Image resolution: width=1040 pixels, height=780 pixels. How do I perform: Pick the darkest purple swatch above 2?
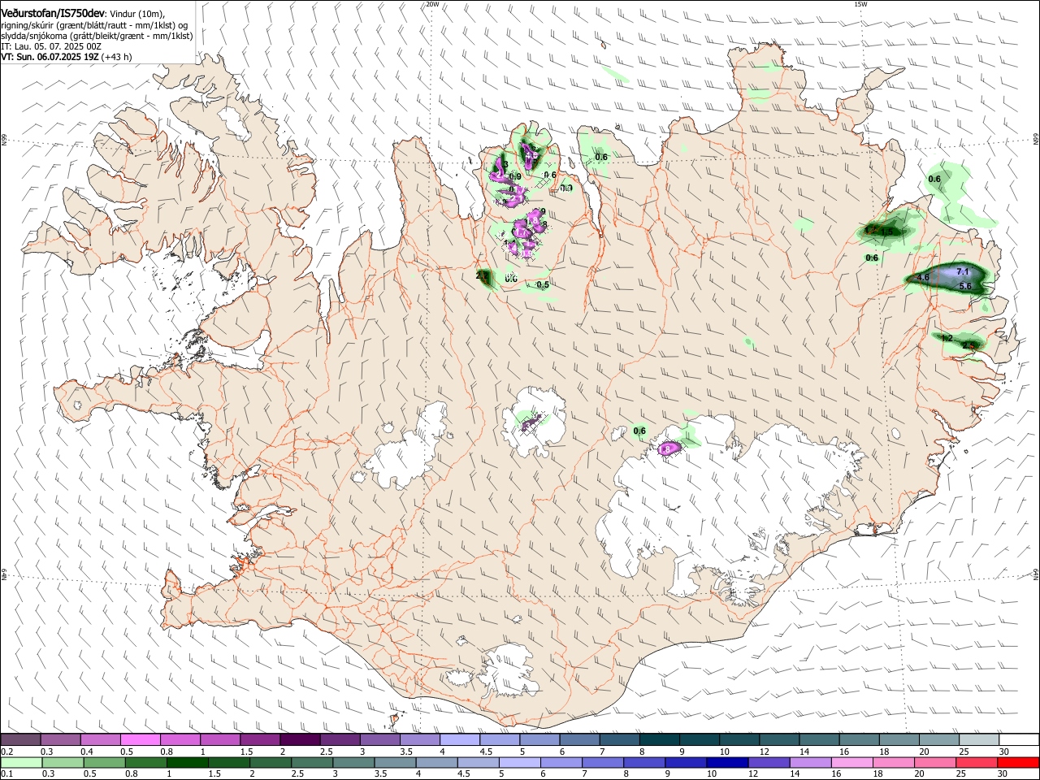pyautogui.click(x=300, y=740)
